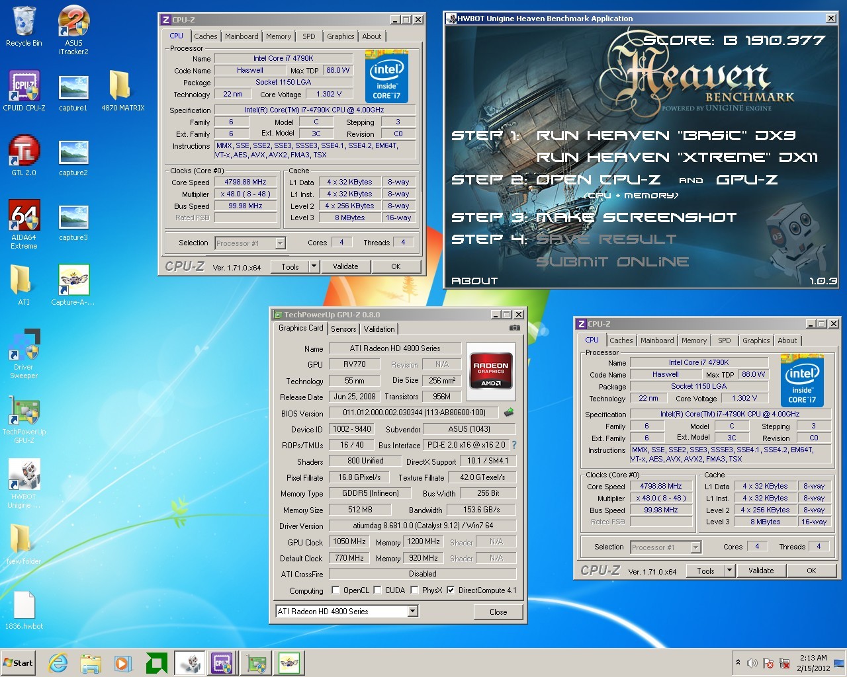Image resolution: width=847 pixels, height=677 pixels.
Task: Select the TechPowerUp GPU-Z desktop shortcut
Action: tap(24, 419)
